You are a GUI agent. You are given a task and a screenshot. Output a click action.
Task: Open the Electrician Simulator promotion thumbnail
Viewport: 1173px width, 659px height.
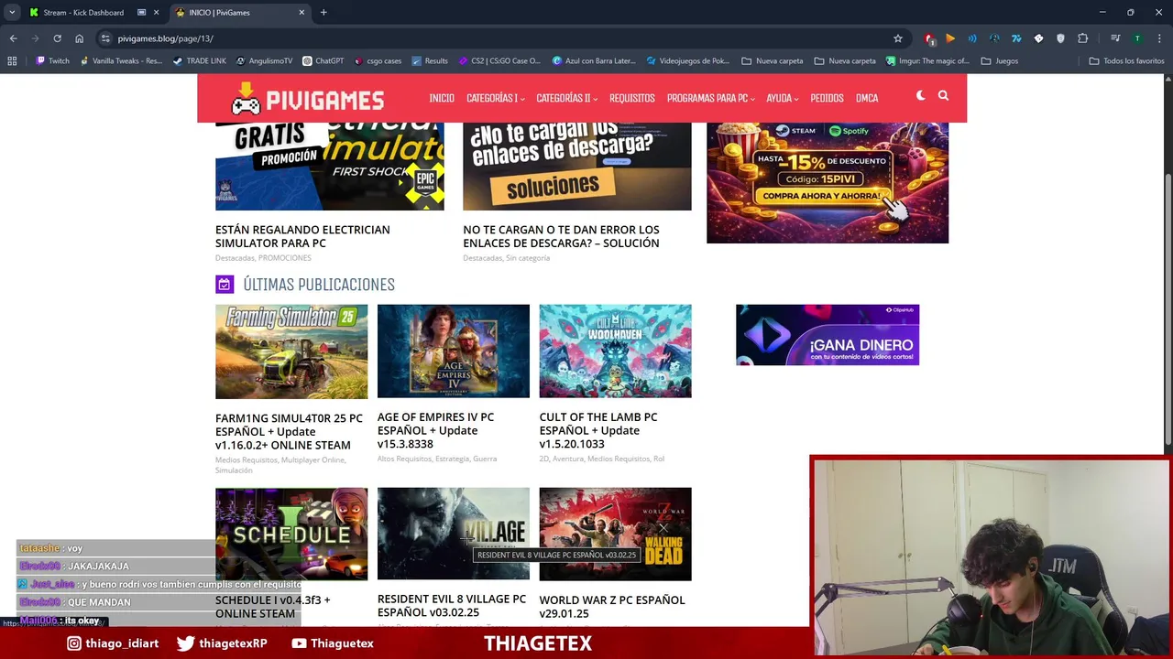point(330,167)
